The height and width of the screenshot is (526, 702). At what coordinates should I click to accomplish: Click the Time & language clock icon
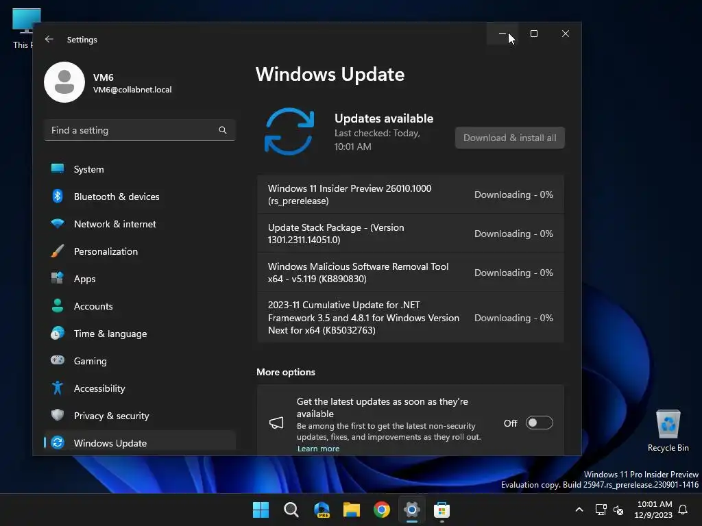click(x=58, y=333)
